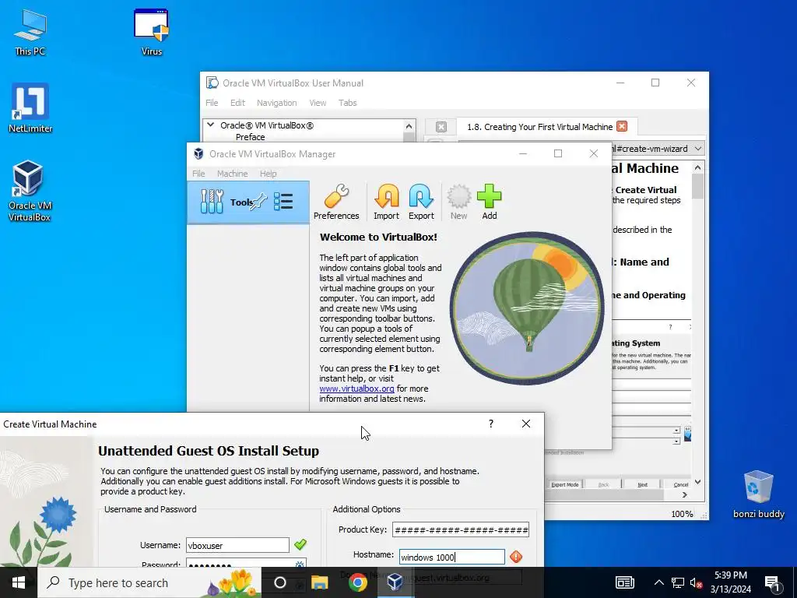Screen dimensions: 797x598
Task: Open the Windows Start menu
Action: click(19, 582)
